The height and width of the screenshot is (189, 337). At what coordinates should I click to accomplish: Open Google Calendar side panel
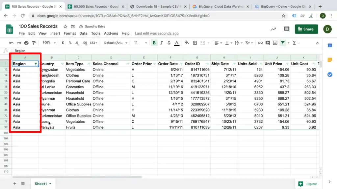[330, 45]
